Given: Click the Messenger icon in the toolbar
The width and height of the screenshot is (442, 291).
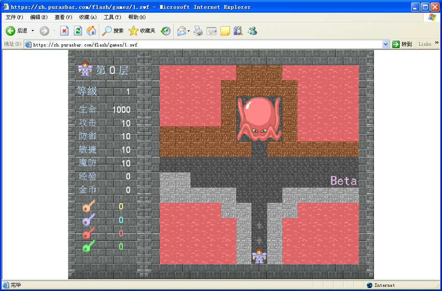Looking at the screenshot, I should 252,31.
